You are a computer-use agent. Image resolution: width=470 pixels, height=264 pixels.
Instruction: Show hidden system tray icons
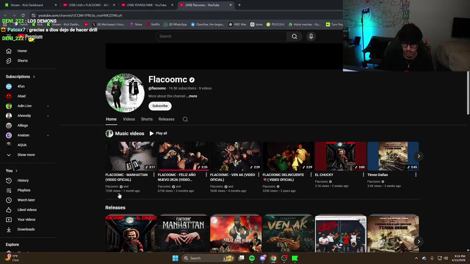pyautogui.click(x=416, y=258)
